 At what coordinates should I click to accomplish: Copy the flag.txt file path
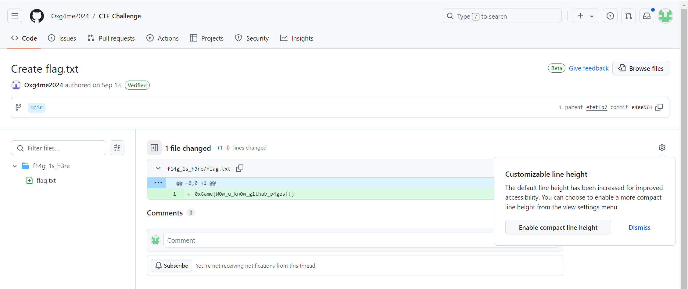pos(240,168)
